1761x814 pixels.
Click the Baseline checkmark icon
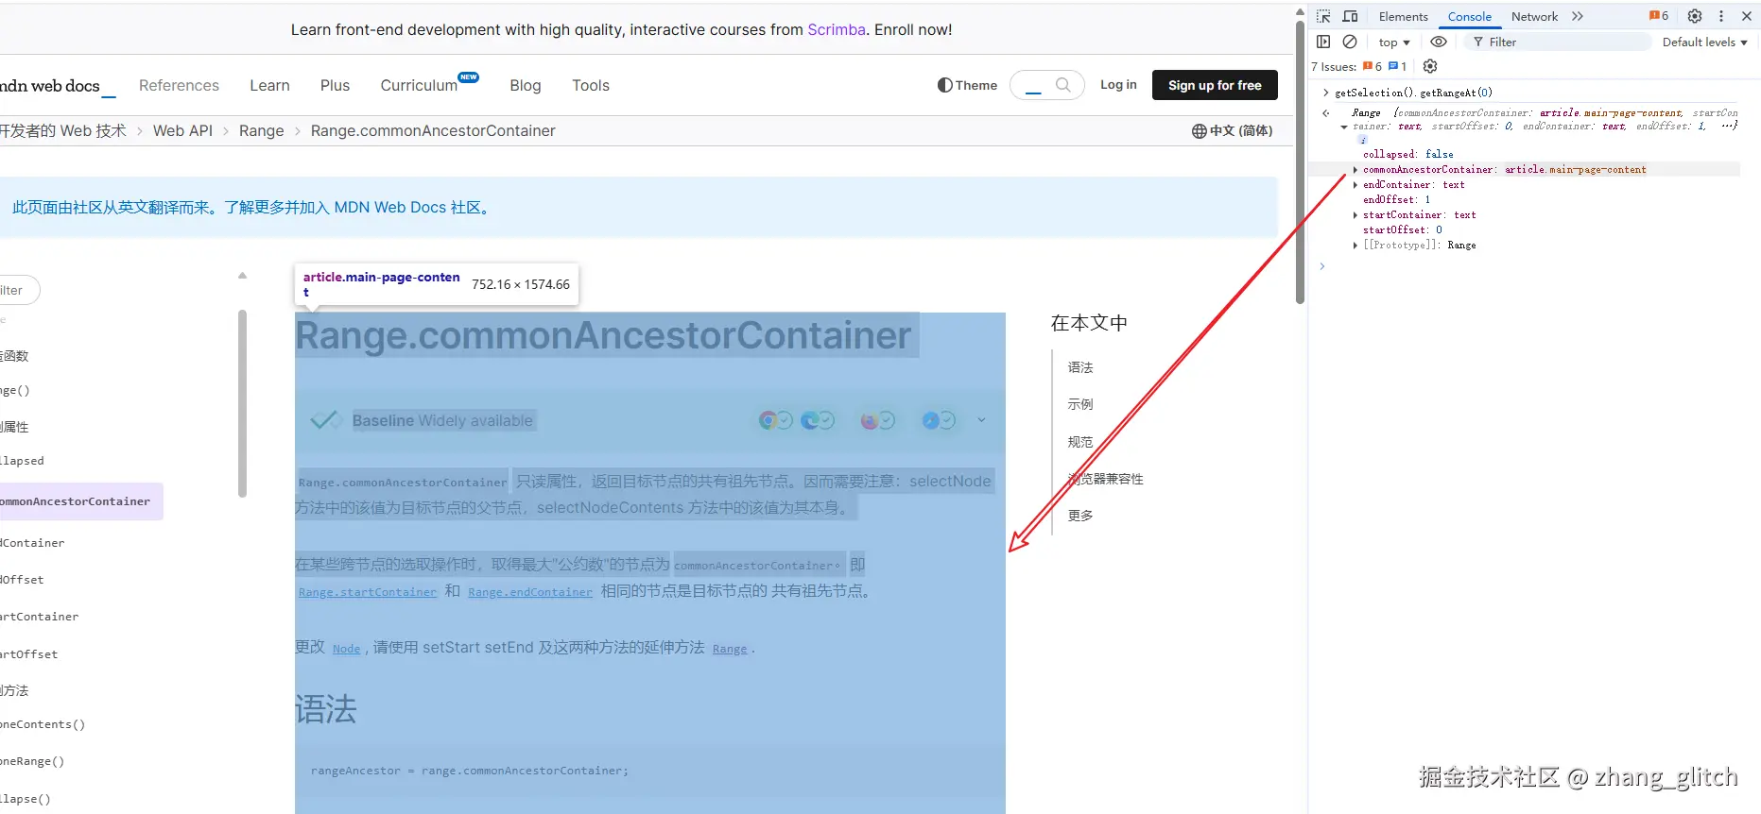point(326,420)
